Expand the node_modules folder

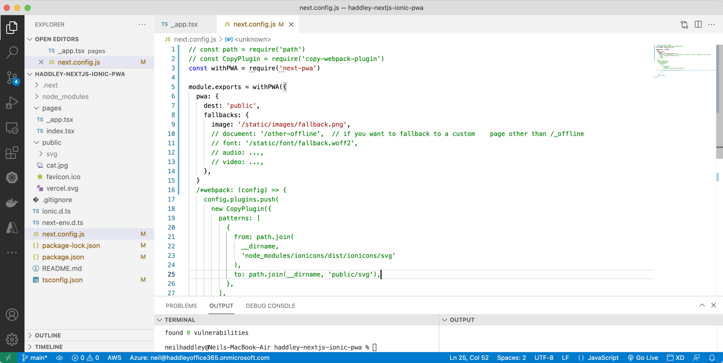pyautogui.click(x=65, y=96)
